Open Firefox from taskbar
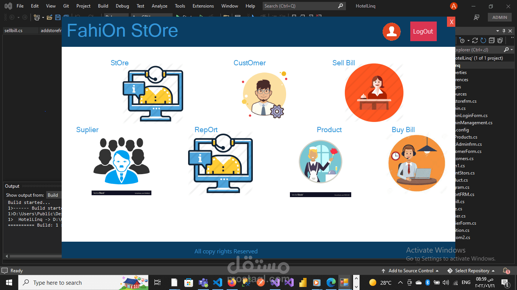The image size is (517, 290). 232,282
